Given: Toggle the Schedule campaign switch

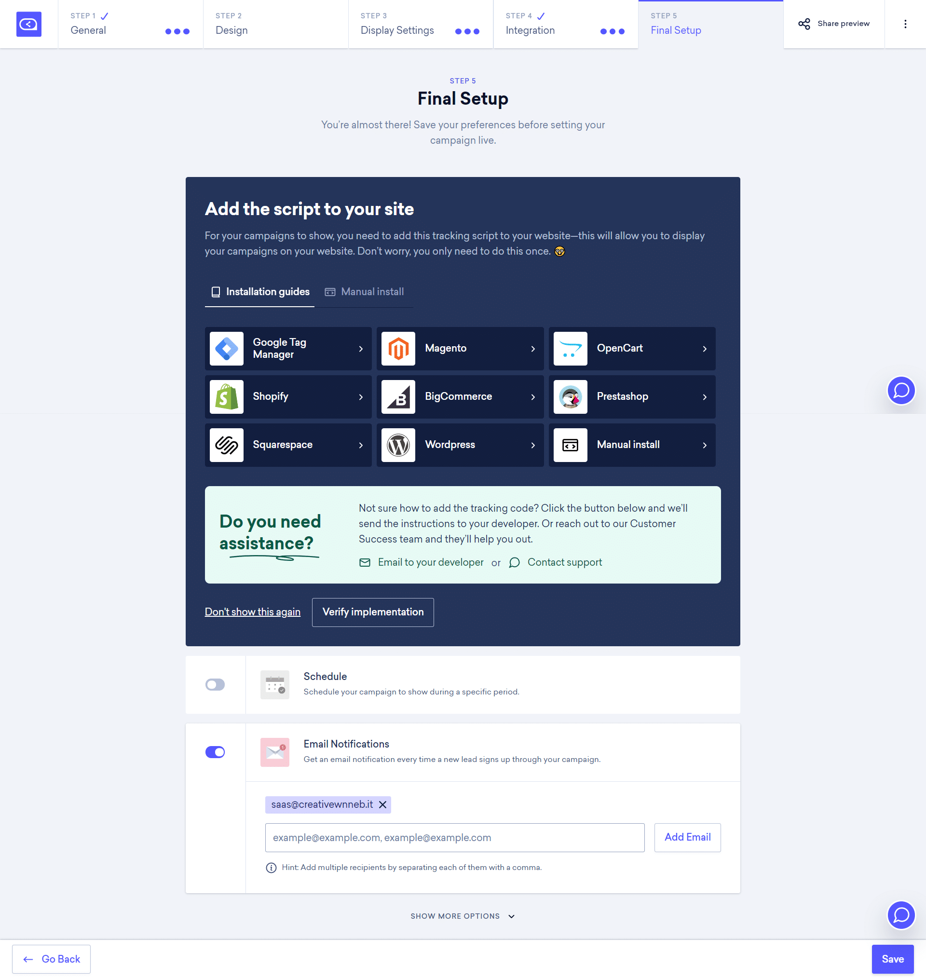Looking at the screenshot, I should 214,684.
